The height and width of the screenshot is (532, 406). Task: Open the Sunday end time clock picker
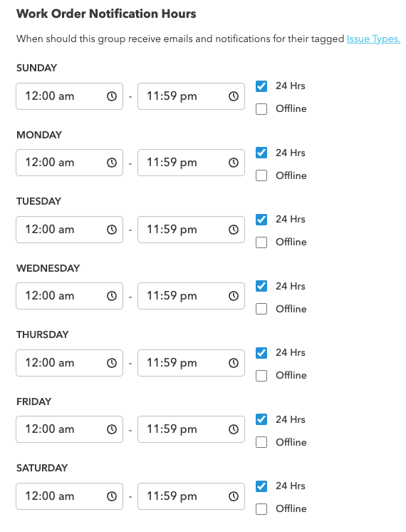pos(233,96)
